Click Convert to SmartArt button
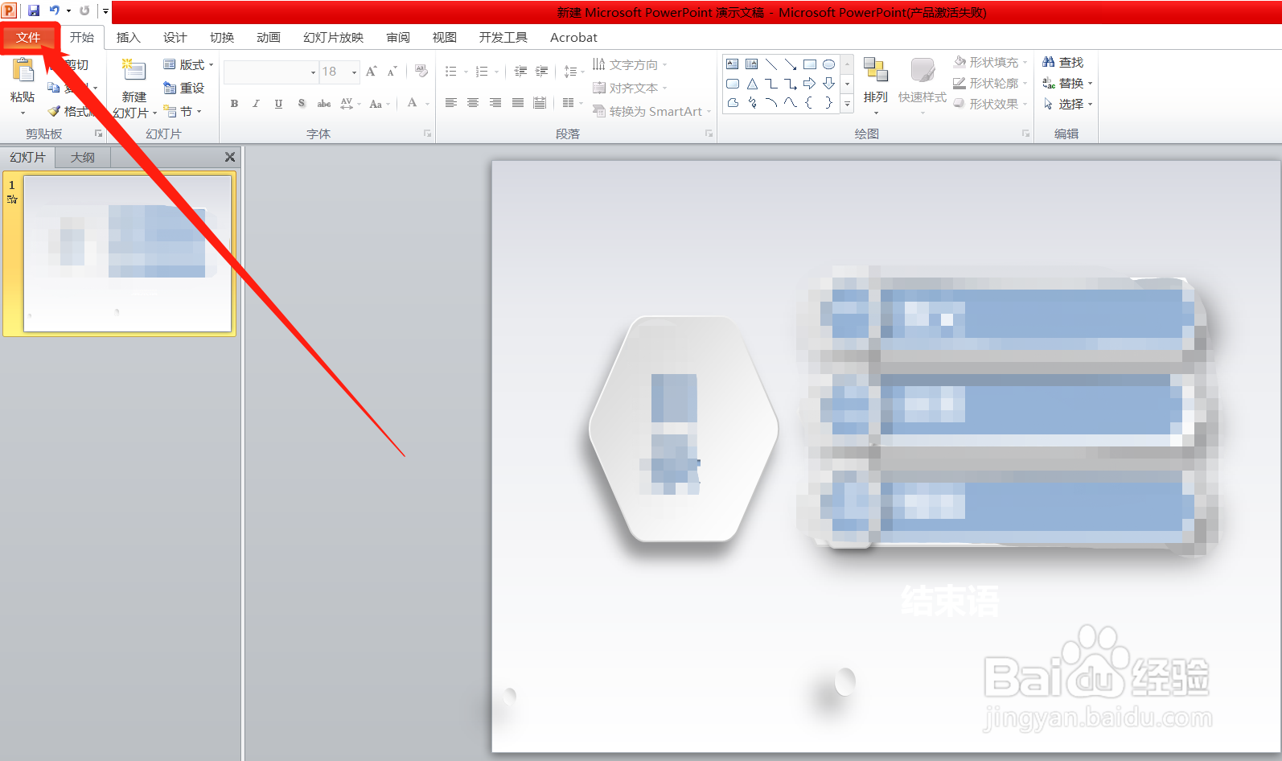Image resolution: width=1282 pixels, height=761 pixels. click(651, 111)
